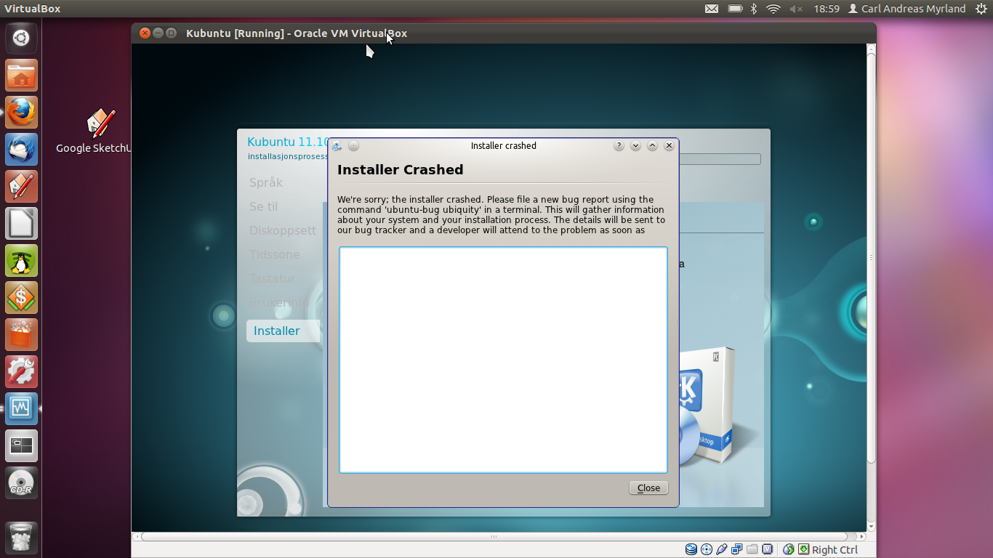993x558 pixels.
Task: Open the mail envelope indicator
Action: (712, 9)
